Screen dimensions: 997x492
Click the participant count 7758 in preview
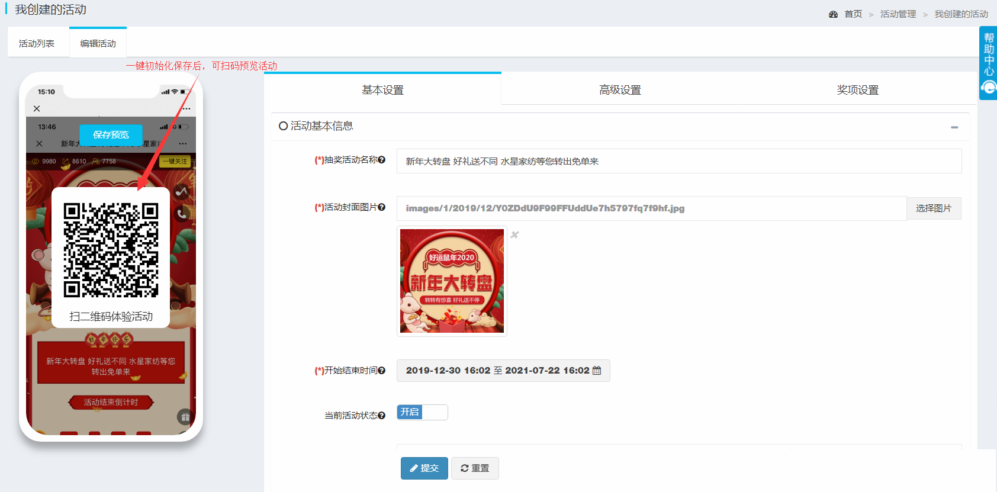[104, 161]
